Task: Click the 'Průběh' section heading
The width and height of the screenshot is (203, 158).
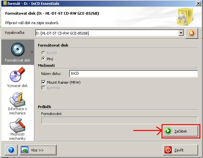Action: tap(44, 107)
